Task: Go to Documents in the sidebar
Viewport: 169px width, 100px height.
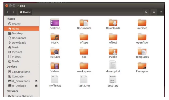Action: point(22,38)
